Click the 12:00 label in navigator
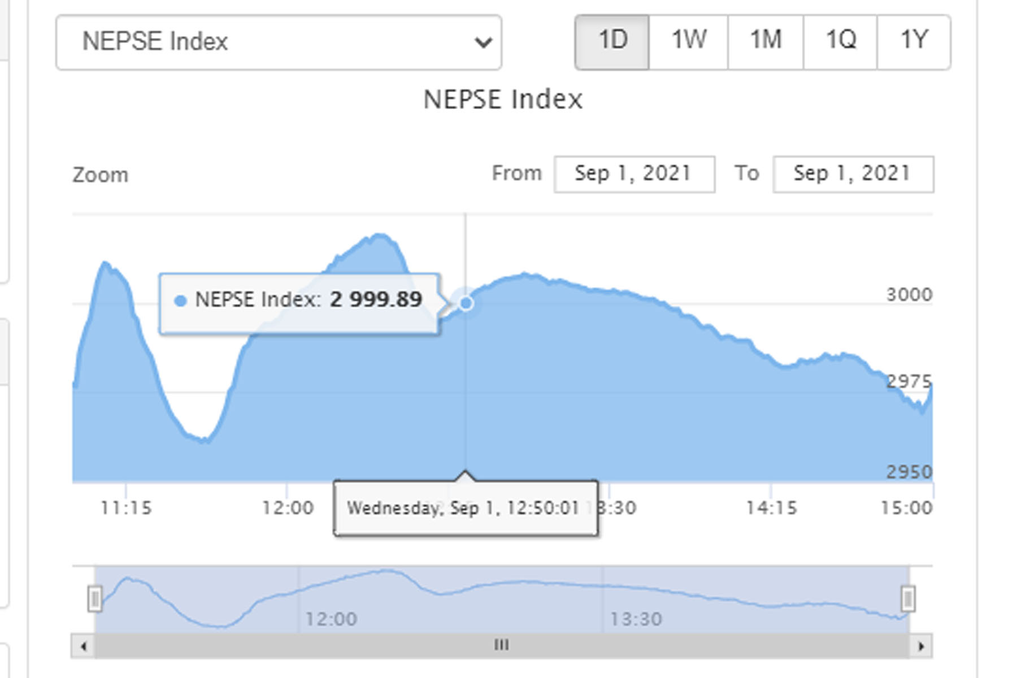The width and height of the screenshot is (1017, 678). tap(331, 619)
